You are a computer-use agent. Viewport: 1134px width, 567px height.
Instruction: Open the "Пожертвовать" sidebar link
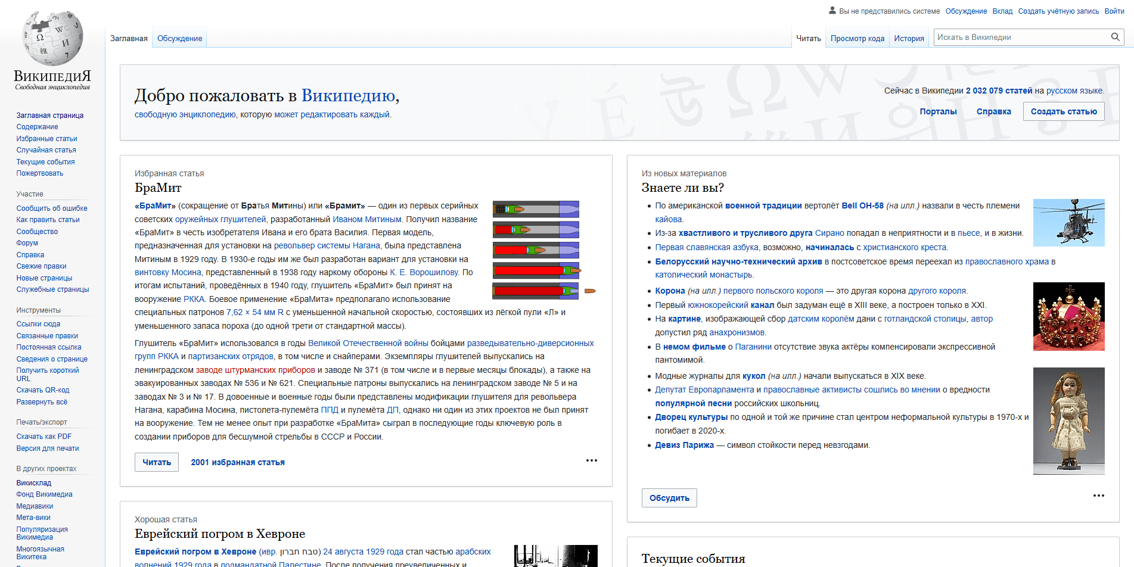coord(39,173)
